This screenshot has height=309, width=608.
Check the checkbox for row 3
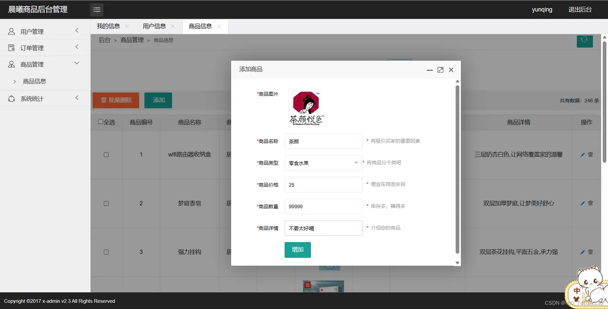106,252
